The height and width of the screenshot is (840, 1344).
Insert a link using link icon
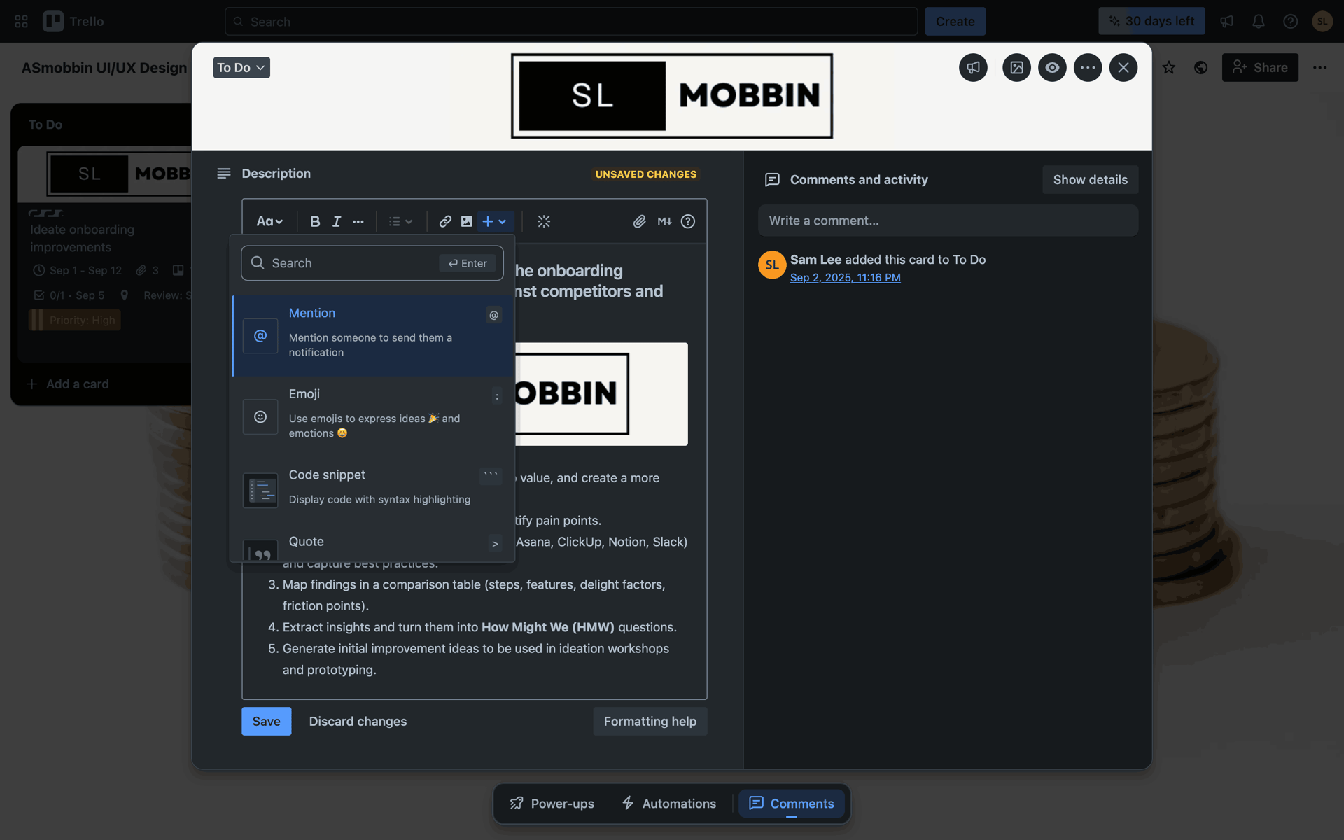click(445, 221)
